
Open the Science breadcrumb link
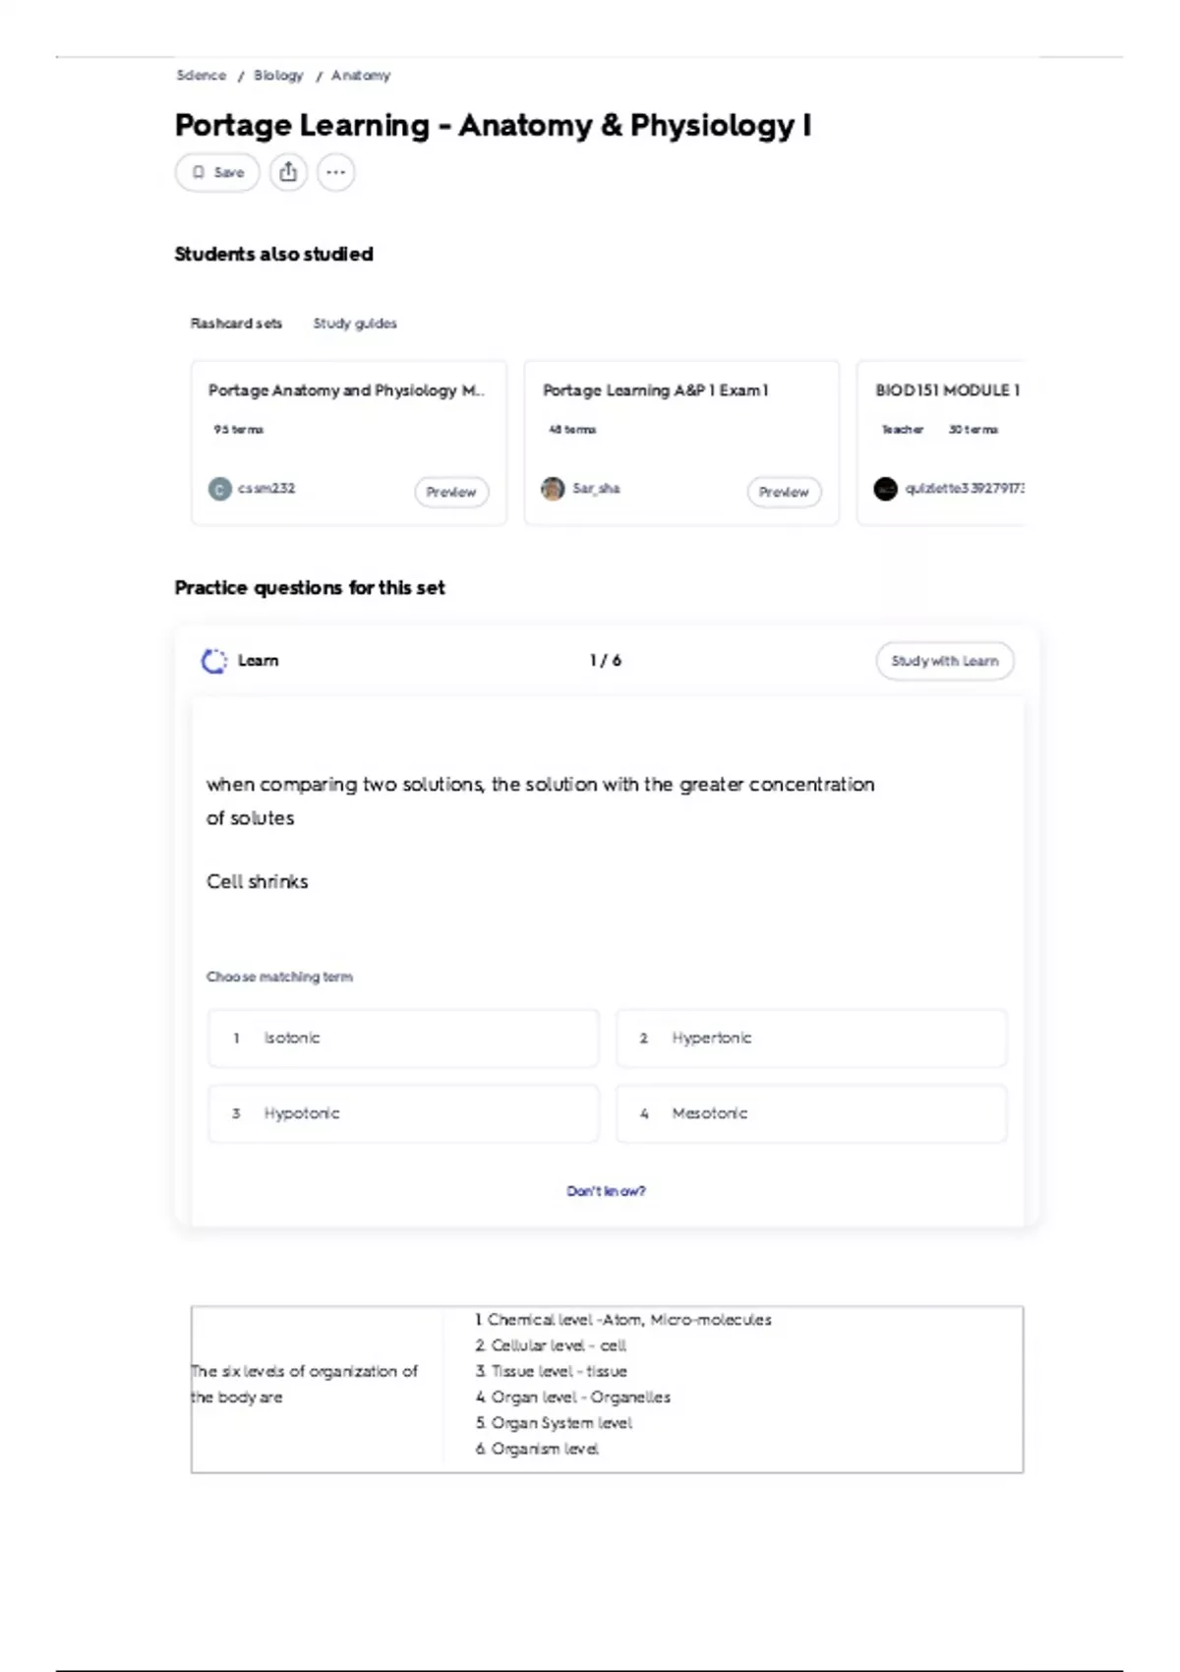pyautogui.click(x=201, y=76)
